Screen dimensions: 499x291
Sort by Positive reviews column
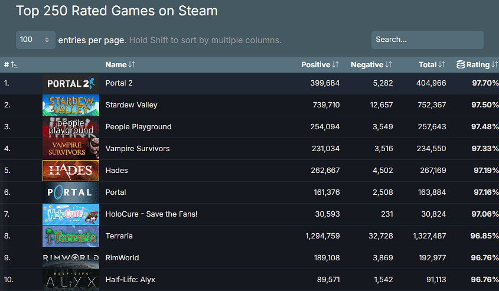(x=319, y=64)
